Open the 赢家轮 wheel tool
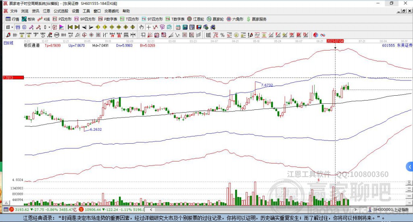Image resolution: width=413 pixels, height=222 pixels. click(x=215, y=19)
